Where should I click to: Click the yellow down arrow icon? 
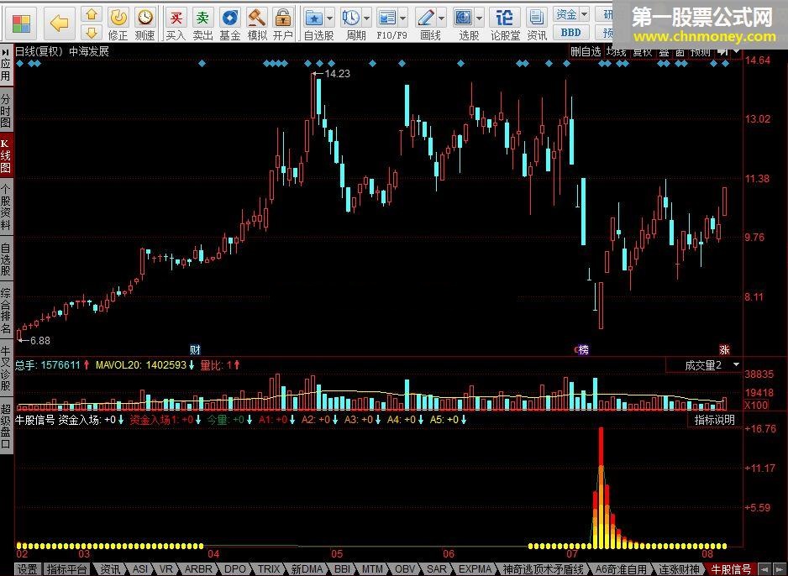click(x=92, y=33)
